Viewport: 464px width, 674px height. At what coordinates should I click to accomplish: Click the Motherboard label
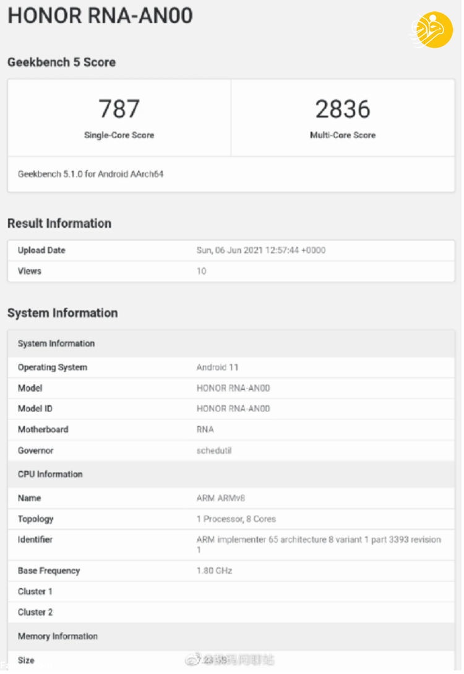click(43, 430)
